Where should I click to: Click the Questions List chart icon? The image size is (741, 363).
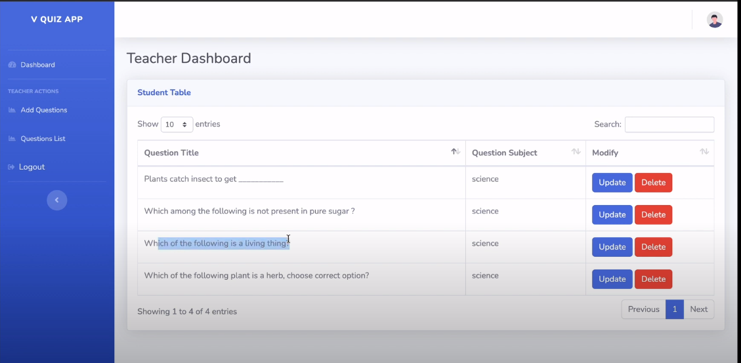click(12, 139)
